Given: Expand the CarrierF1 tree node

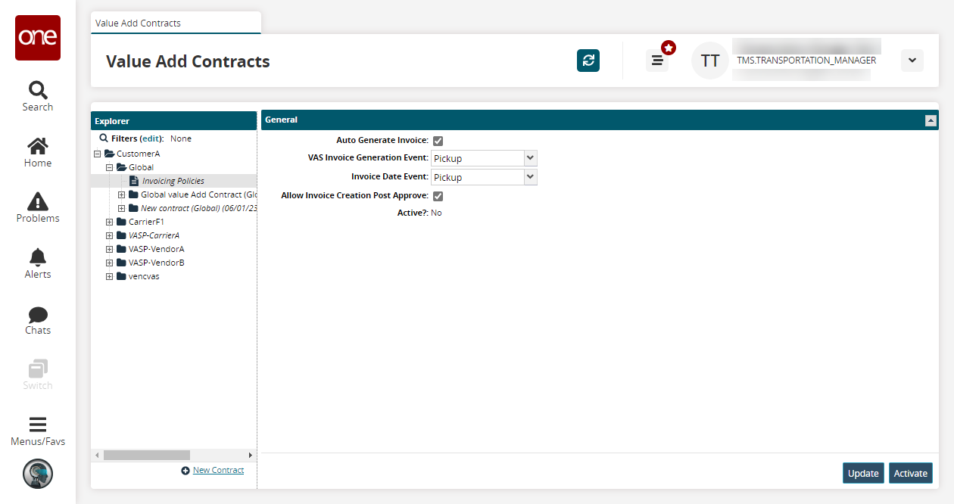Looking at the screenshot, I should [x=110, y=222].
